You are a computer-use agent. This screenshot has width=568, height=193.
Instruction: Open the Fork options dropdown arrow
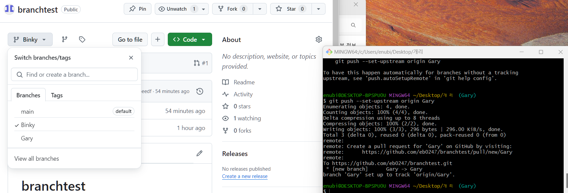point(260,9)
